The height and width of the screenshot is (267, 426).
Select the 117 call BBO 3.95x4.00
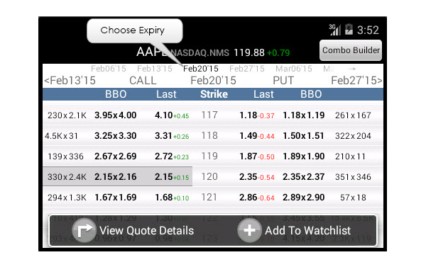point(116,115)
